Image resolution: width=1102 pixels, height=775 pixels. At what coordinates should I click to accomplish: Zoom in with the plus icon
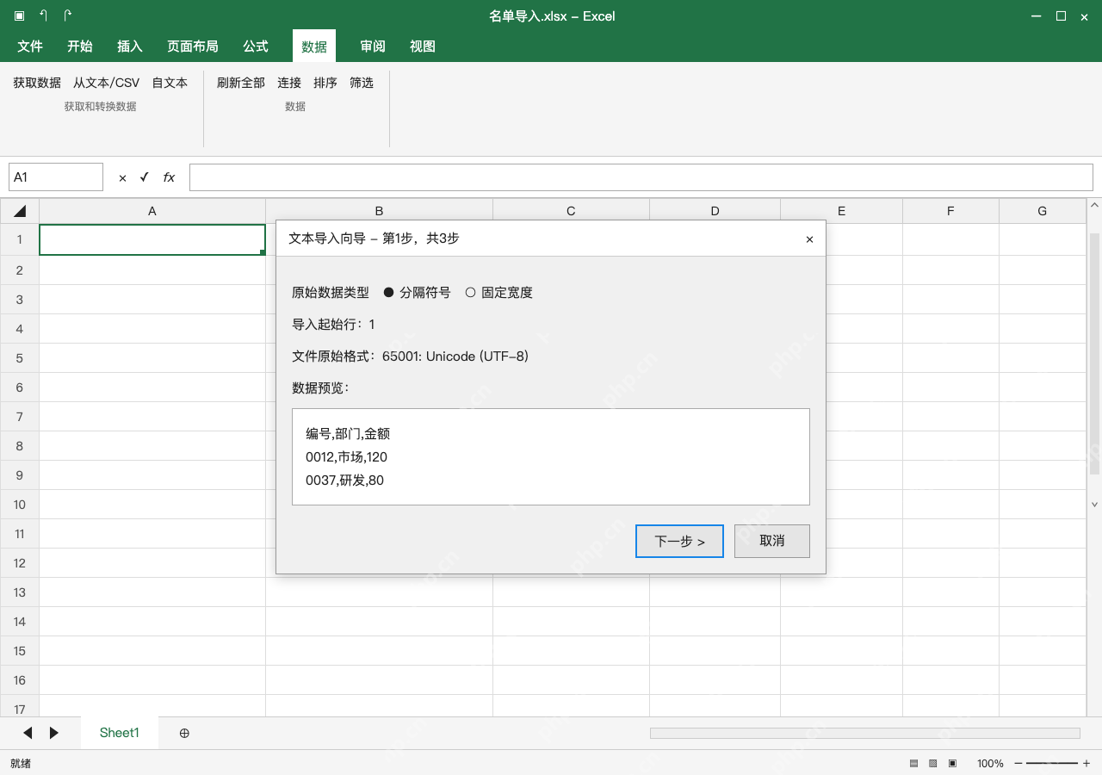click(1087, 764)
